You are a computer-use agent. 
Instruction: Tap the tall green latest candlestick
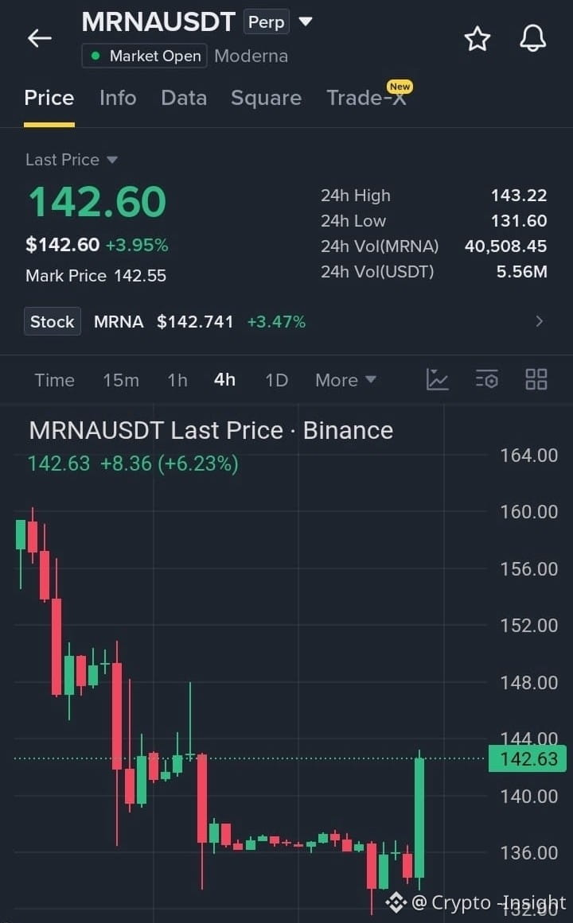[x=419, y=818]
